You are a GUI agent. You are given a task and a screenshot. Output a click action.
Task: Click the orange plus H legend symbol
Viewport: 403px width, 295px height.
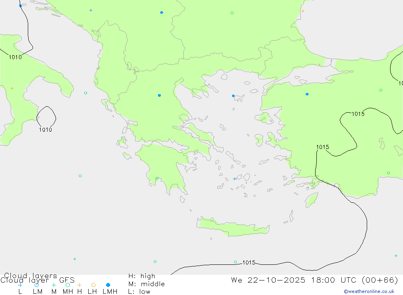pos(79,285)
